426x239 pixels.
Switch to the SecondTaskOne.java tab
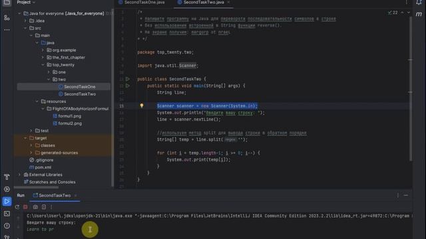click(142, 3)
